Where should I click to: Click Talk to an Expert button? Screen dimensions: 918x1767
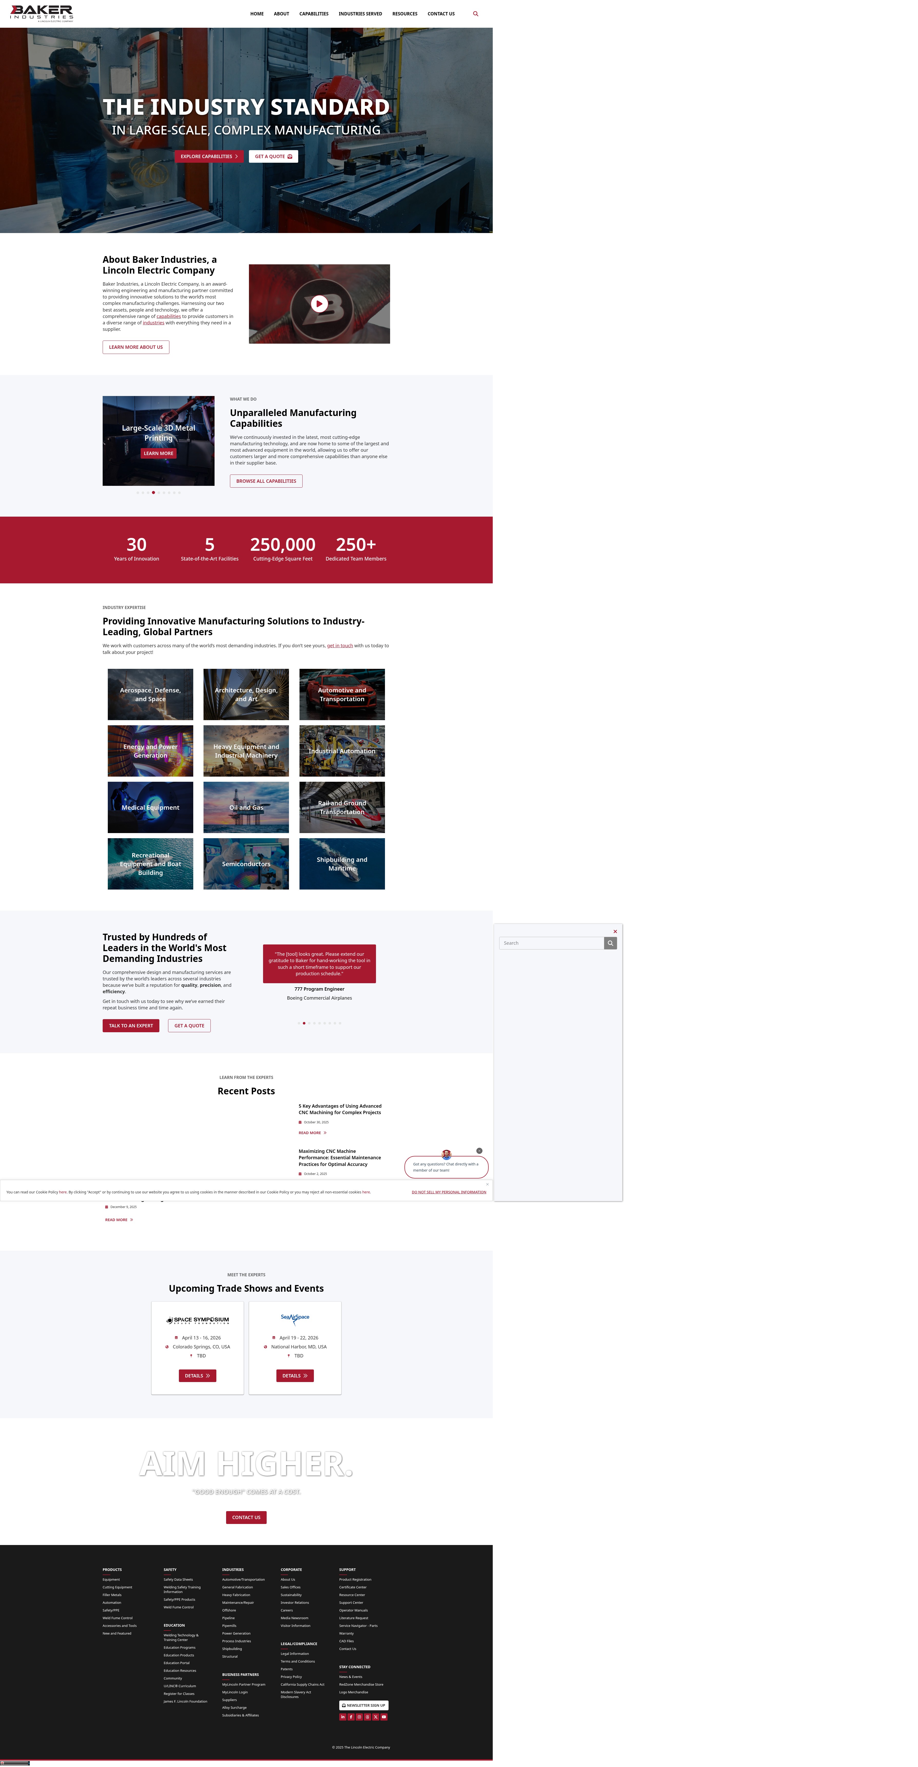coord(131,1026)
